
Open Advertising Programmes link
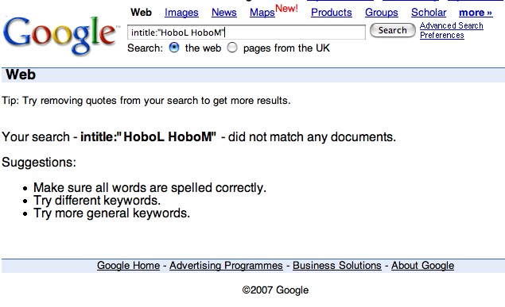[x=226, y=266]
